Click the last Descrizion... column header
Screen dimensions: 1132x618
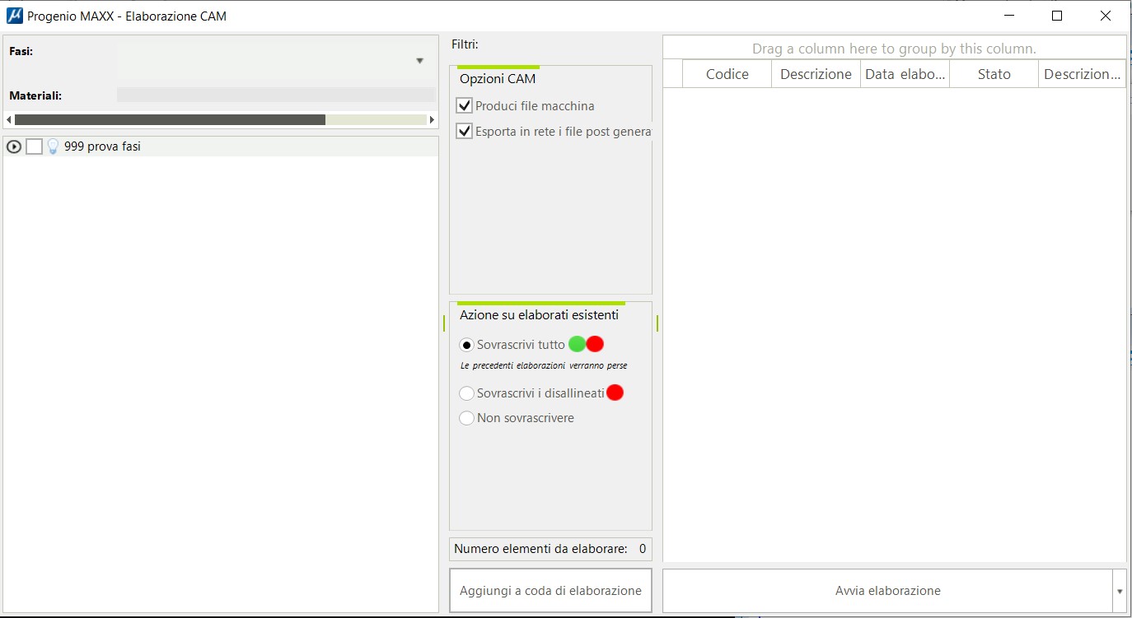[x=1083, y=74]
